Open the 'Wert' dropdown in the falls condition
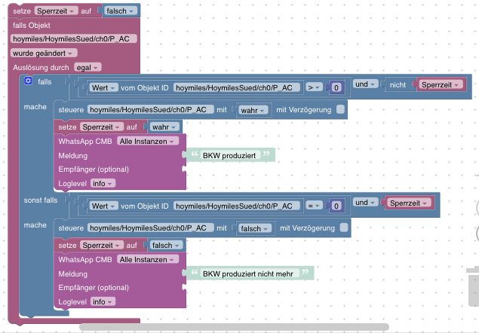 [103, 87]
